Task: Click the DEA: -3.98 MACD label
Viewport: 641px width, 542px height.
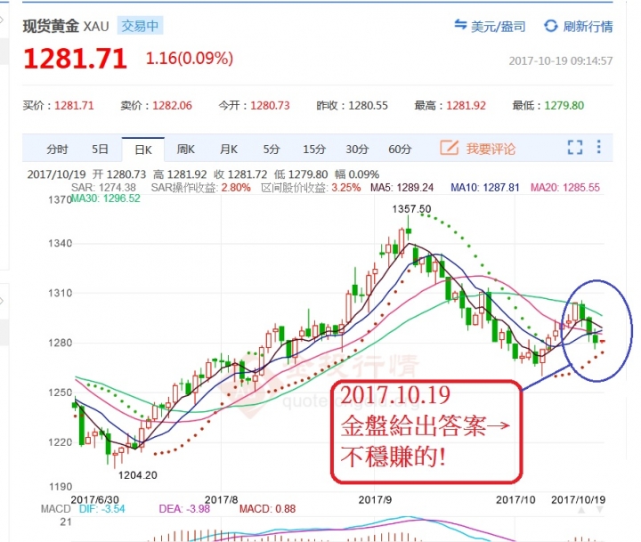Action: pos(184,509)
